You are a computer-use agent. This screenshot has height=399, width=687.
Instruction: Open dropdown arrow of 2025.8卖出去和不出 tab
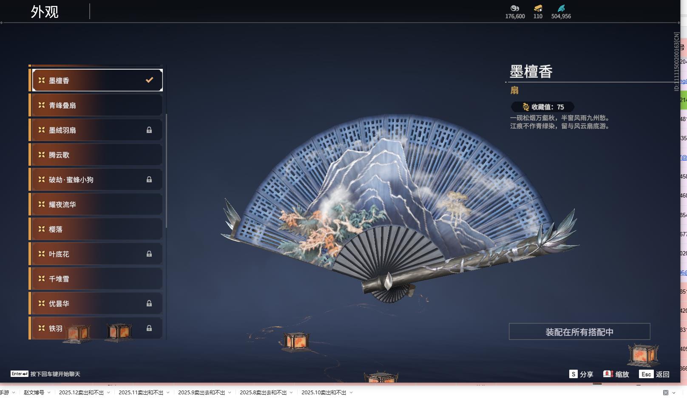(291, 393)
